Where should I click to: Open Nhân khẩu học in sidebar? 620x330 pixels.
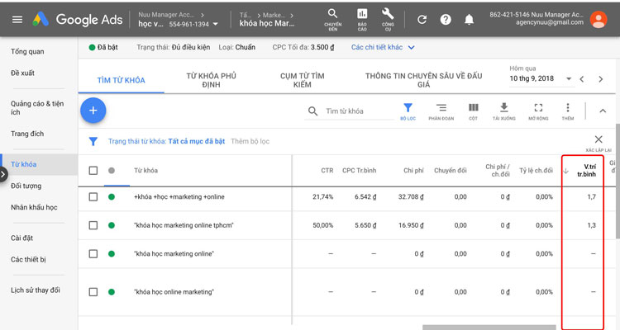point(34,207)
